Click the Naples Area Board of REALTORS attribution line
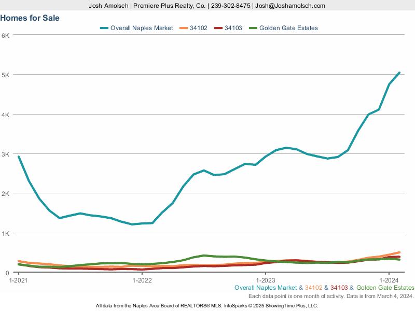This screenshot has width=415, height=311. [207, 306]
